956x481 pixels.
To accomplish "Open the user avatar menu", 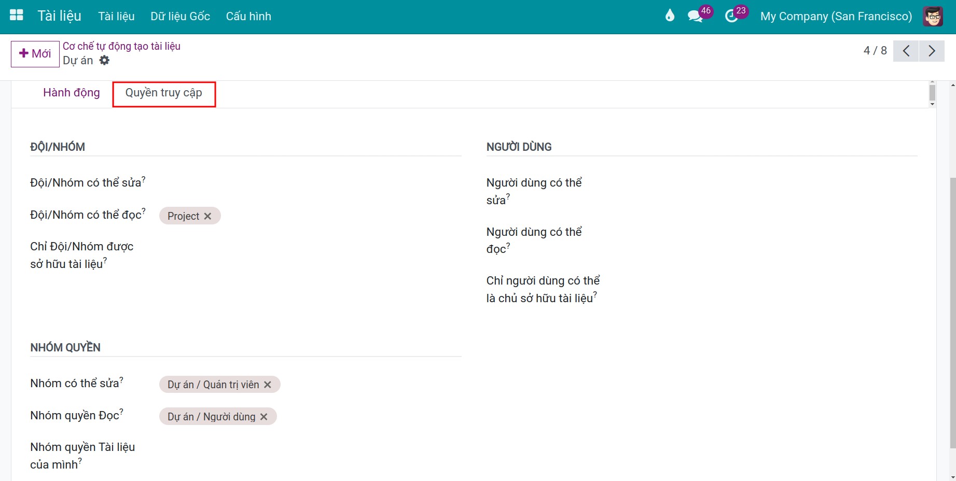I will 933,16.
